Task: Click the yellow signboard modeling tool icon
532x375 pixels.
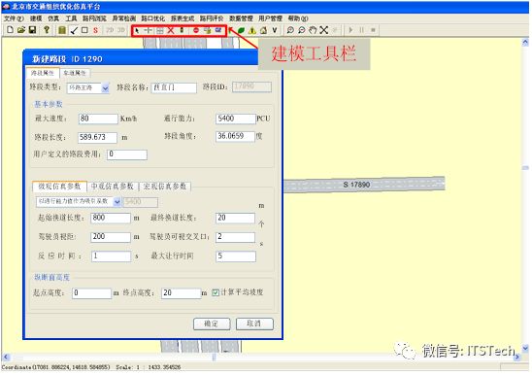Action: (208, 30)
